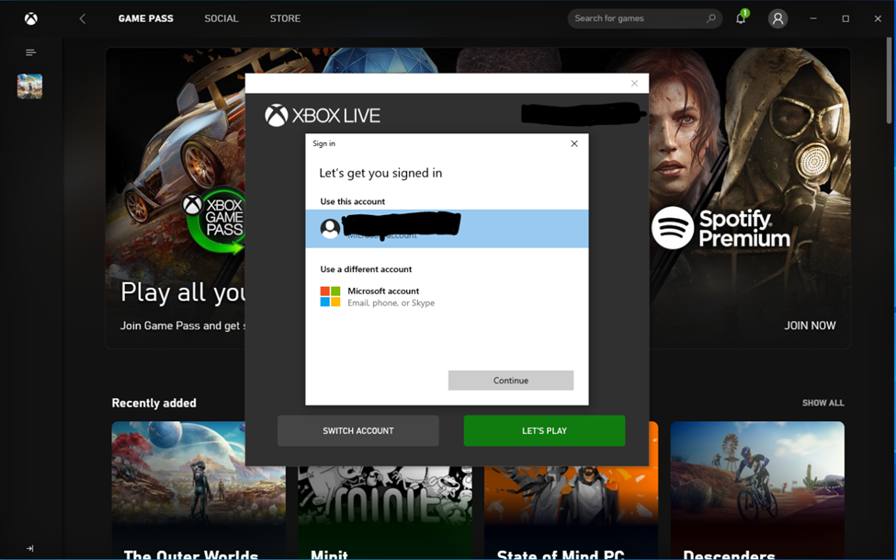This screenshot has height=560, width=896.
Task: Switch to the SOCIAL tab
Action: click(221, 17)
